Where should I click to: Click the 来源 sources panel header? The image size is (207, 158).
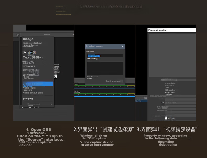tap(141, 98)
